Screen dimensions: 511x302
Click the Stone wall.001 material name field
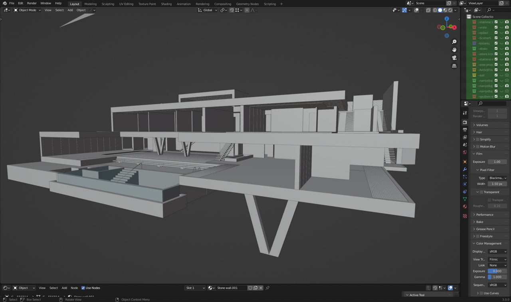(231, 288)
